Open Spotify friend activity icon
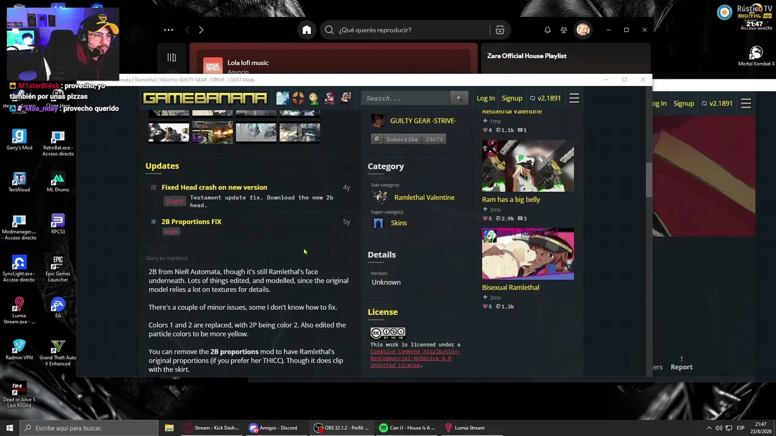The image size is (776, 436). tap(564, 30)
